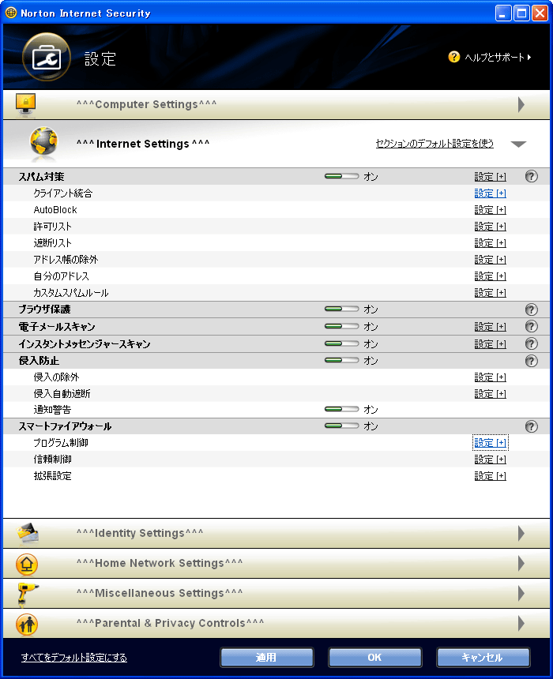The image size is (553, 679).
Task: Open 設定 [+] for アドレス帳の除外
Action: [490, 260]
